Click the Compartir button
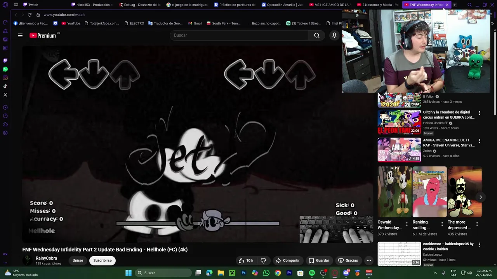The height and width of the screenshot is (279, 497). coord(287,260)
